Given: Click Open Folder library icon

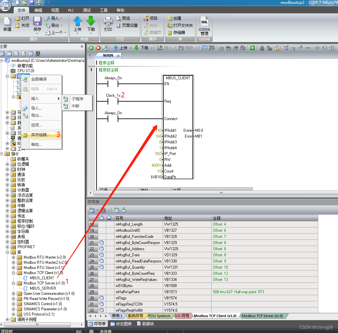Looking at the screenshot, I should coord(170,26).
